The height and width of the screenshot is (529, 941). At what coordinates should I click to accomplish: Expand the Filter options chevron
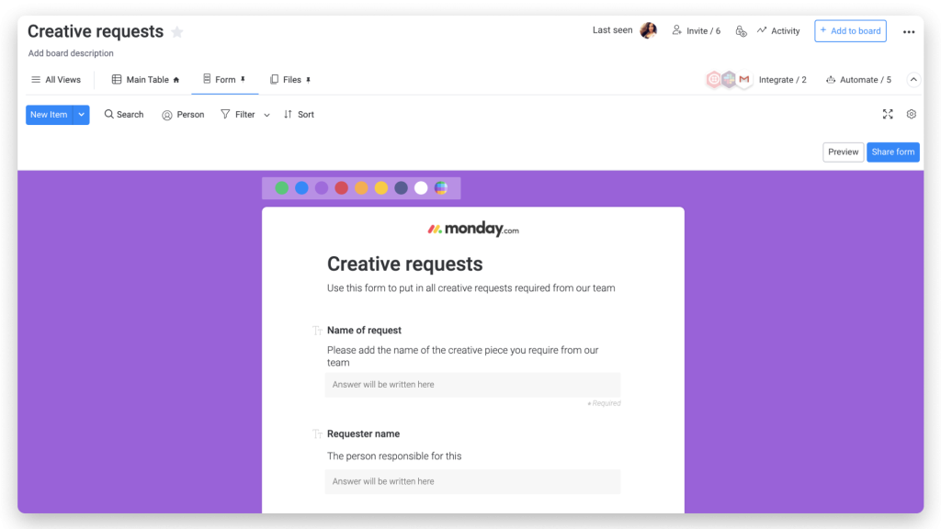266,116
